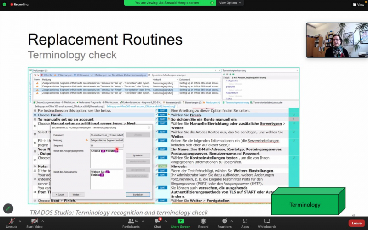Click the green Share Screen button

[x=180, y=223]
